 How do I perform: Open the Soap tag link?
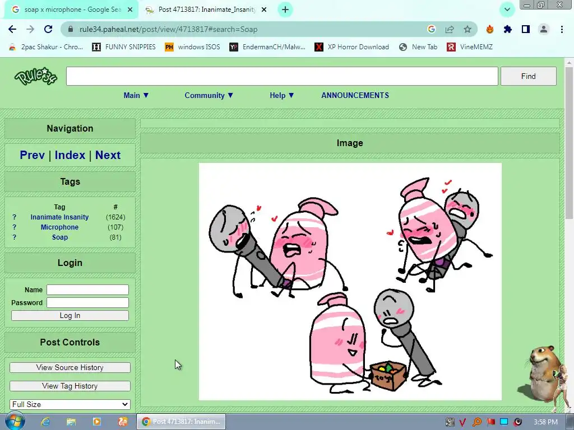60,237
